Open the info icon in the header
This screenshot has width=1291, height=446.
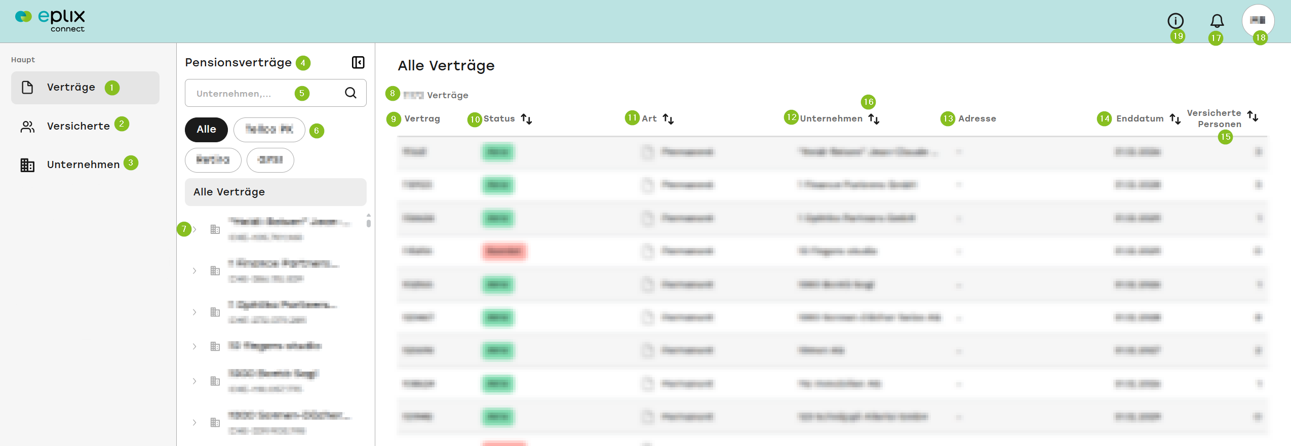1175,21
